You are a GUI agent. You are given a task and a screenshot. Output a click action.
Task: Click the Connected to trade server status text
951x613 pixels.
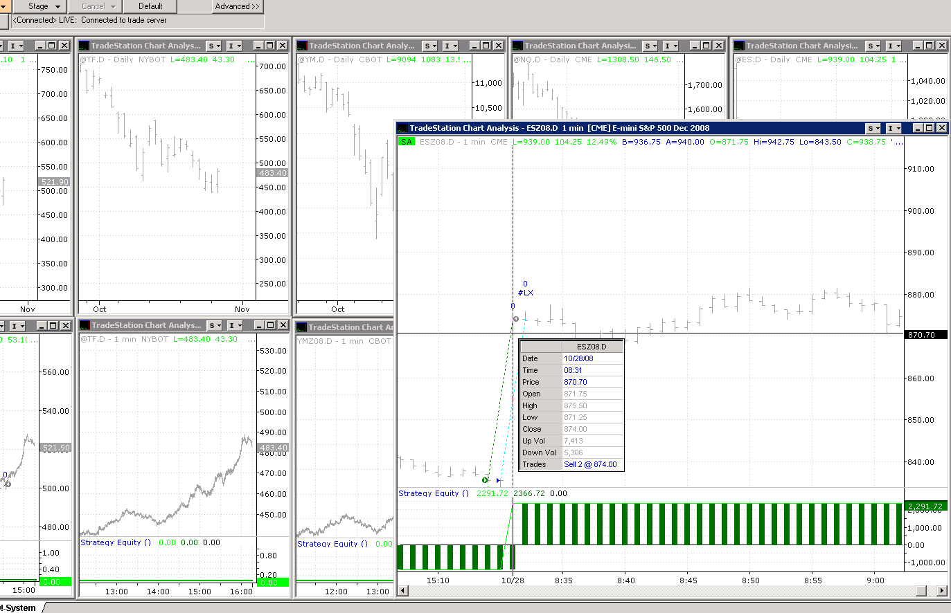[124, 20]
